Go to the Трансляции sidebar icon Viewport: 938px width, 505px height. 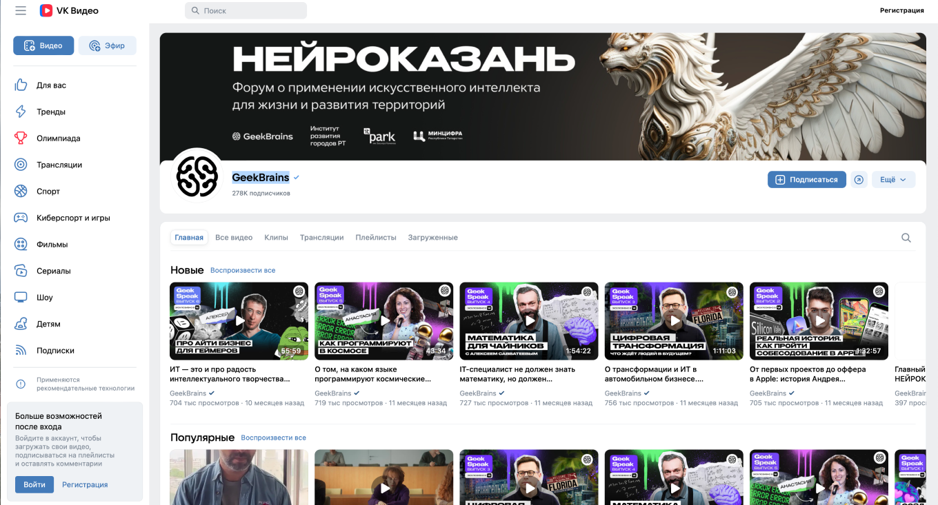point(21,165)
